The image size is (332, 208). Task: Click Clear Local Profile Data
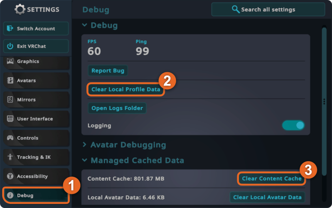pos(125,89)
